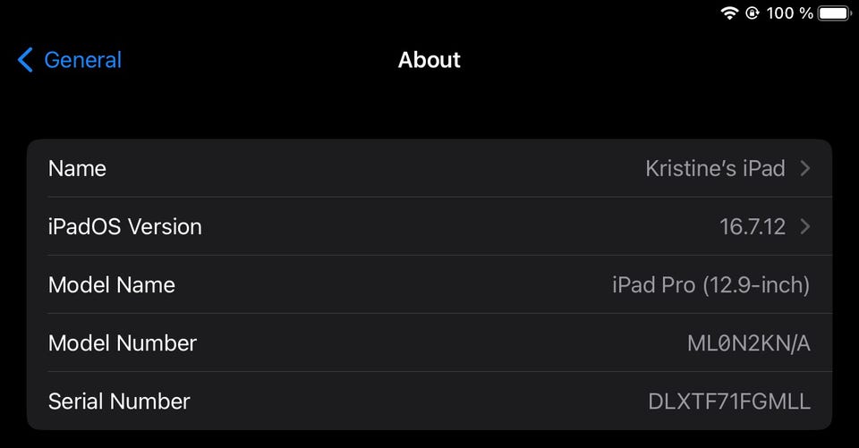The height and width of the screenshot is (448, 859).
Task: Open the Name row label
Action: [77, 168]
